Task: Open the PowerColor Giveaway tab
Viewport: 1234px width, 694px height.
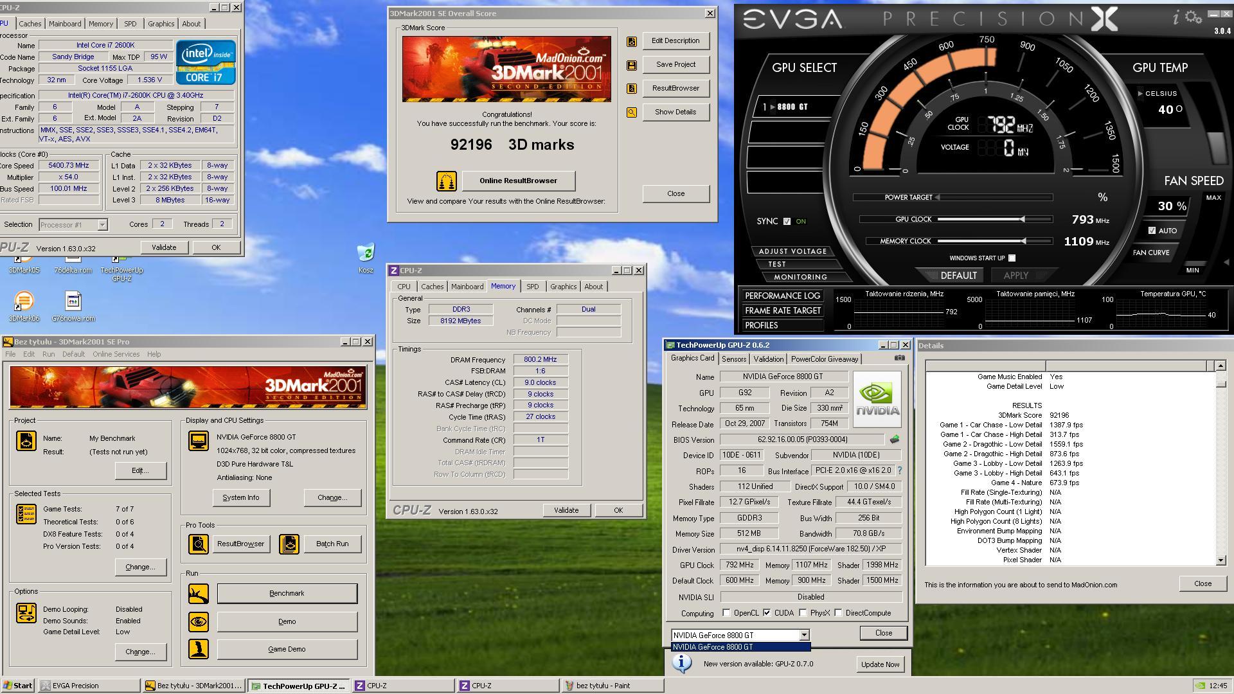Action: (825, 359)
